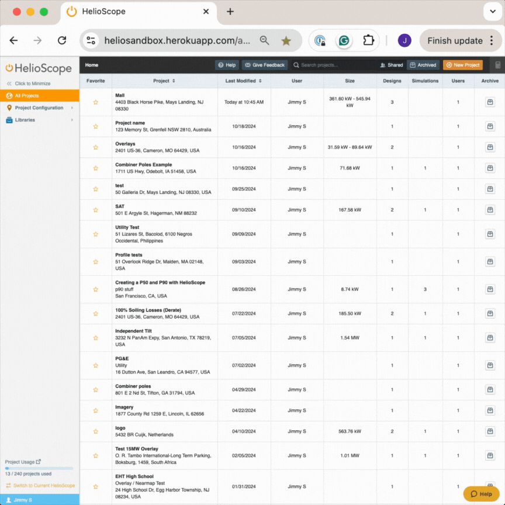Archive the Combiner poles project
This screenshot has height=505, width=505.
(x=490, y=390)
